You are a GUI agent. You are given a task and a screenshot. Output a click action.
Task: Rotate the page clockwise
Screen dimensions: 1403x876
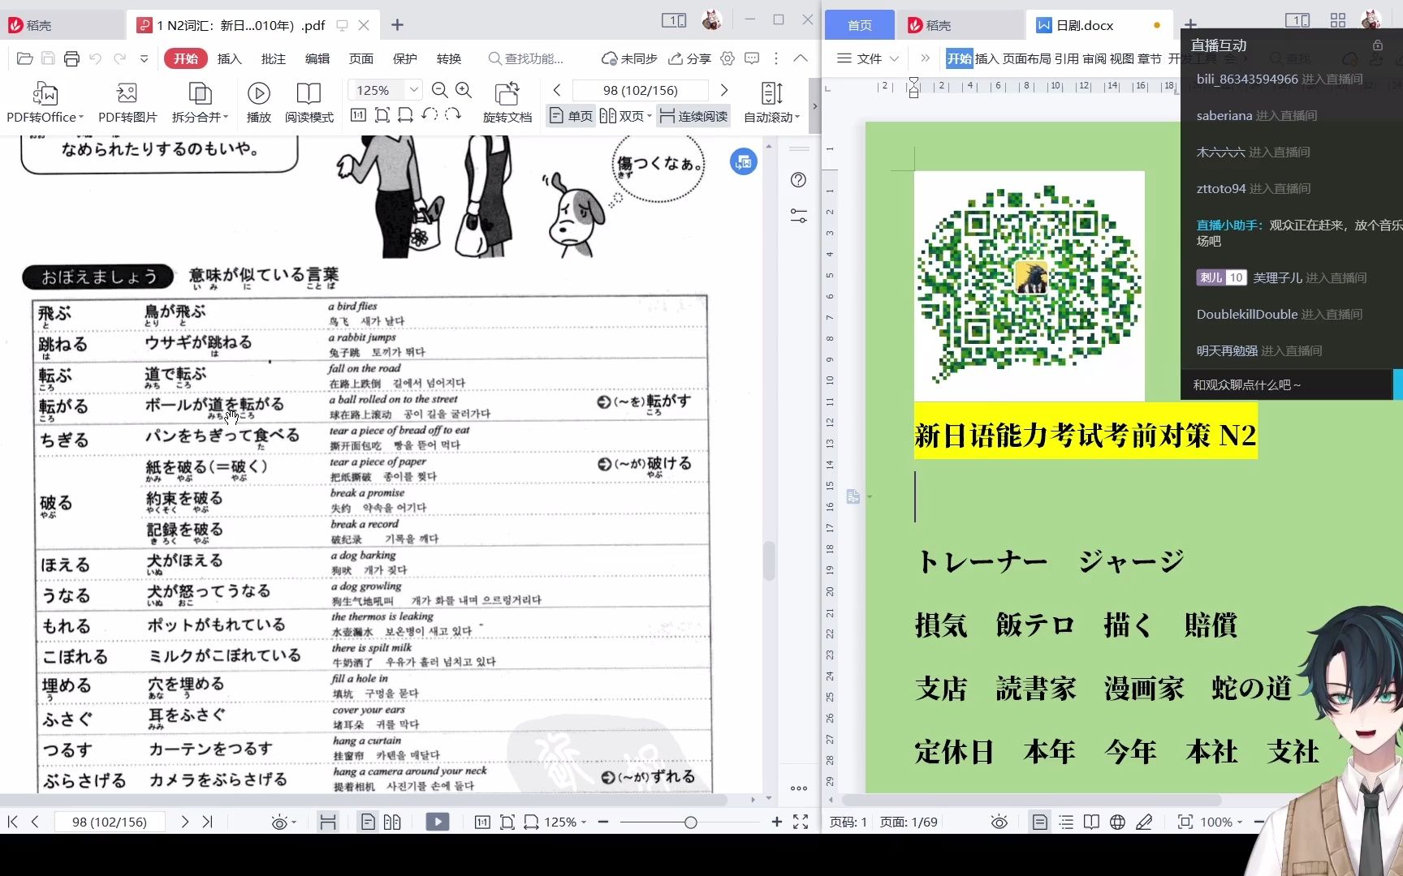(x=453, y=114)
